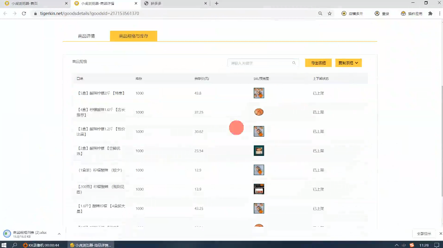
Task: Open the browser extensions puzzle icon
Action: coord(430,13)
